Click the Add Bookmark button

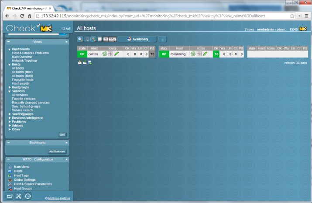[57, 151]
